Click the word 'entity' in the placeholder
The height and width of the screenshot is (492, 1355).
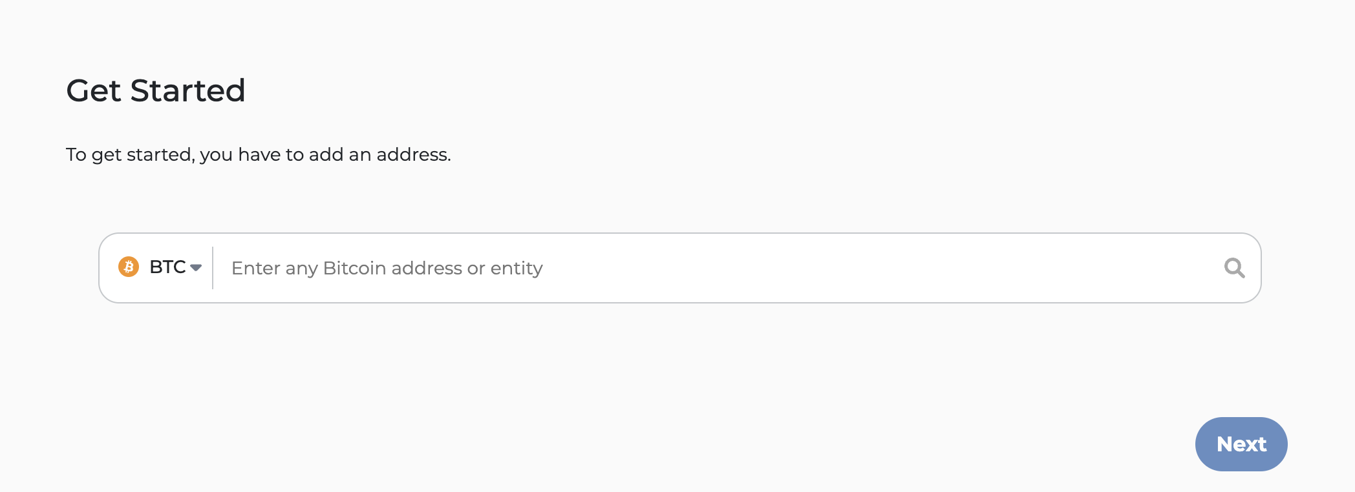(x=517, y=268)
